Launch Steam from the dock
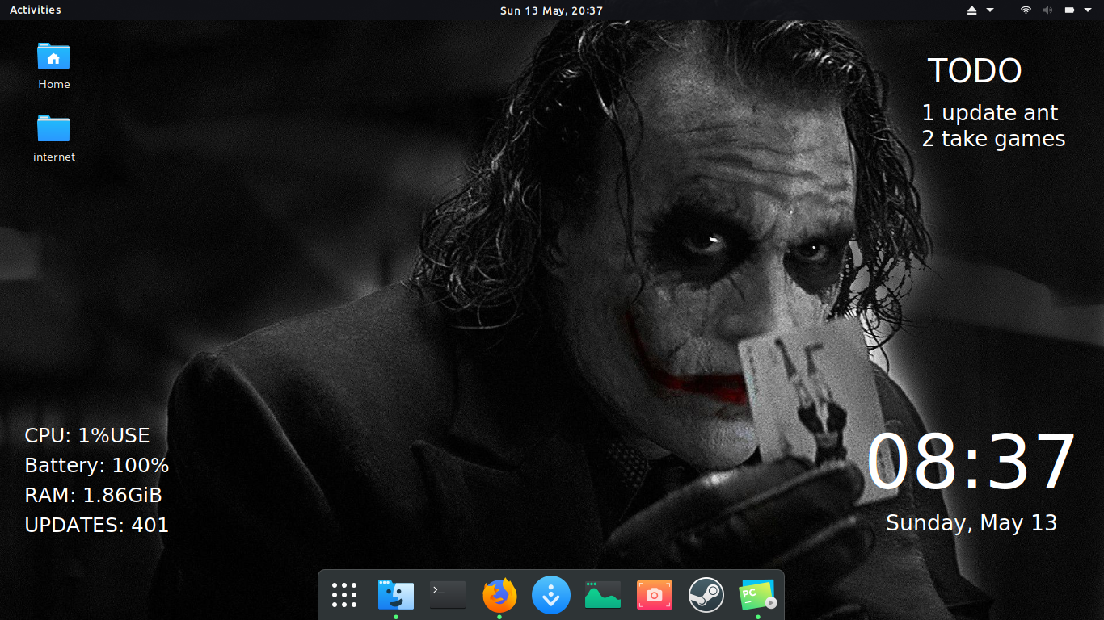Image resolution: width=1104 pixels, height=620 pixels. tap(706, 596)
